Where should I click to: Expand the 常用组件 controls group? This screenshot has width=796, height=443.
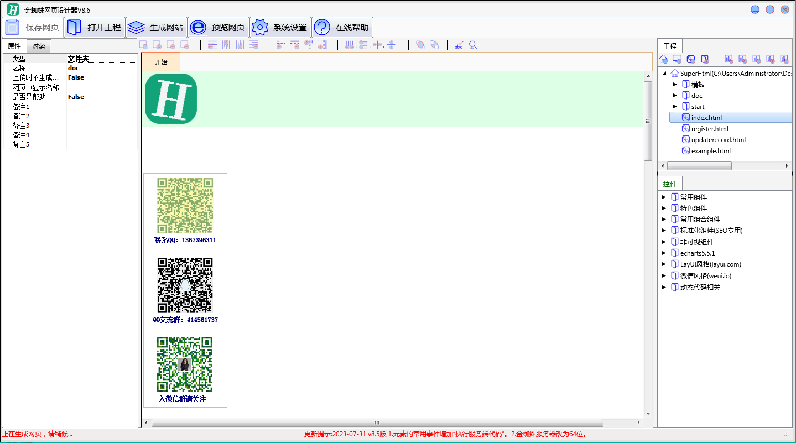tap(664, 197)
